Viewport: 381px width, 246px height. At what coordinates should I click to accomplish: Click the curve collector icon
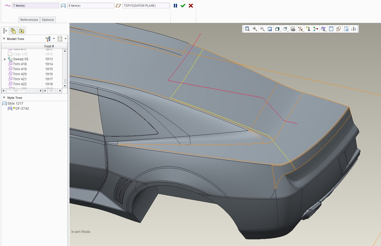tap(8, 6)
